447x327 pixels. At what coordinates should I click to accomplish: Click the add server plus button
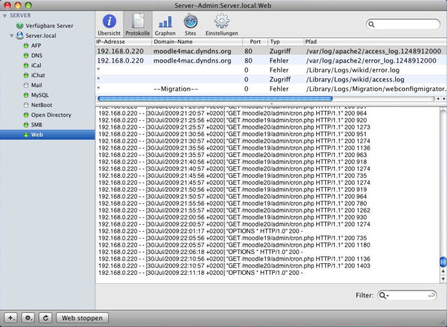coord(12,318)
